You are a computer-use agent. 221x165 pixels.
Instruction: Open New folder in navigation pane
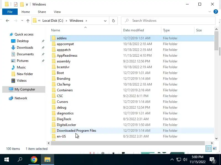tap(25, 74)
